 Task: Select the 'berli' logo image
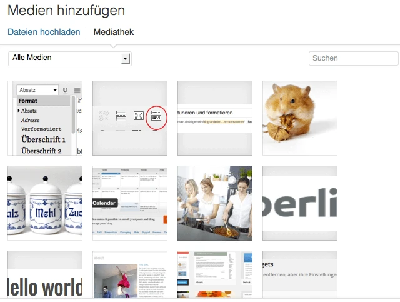[x=300, y=203]
